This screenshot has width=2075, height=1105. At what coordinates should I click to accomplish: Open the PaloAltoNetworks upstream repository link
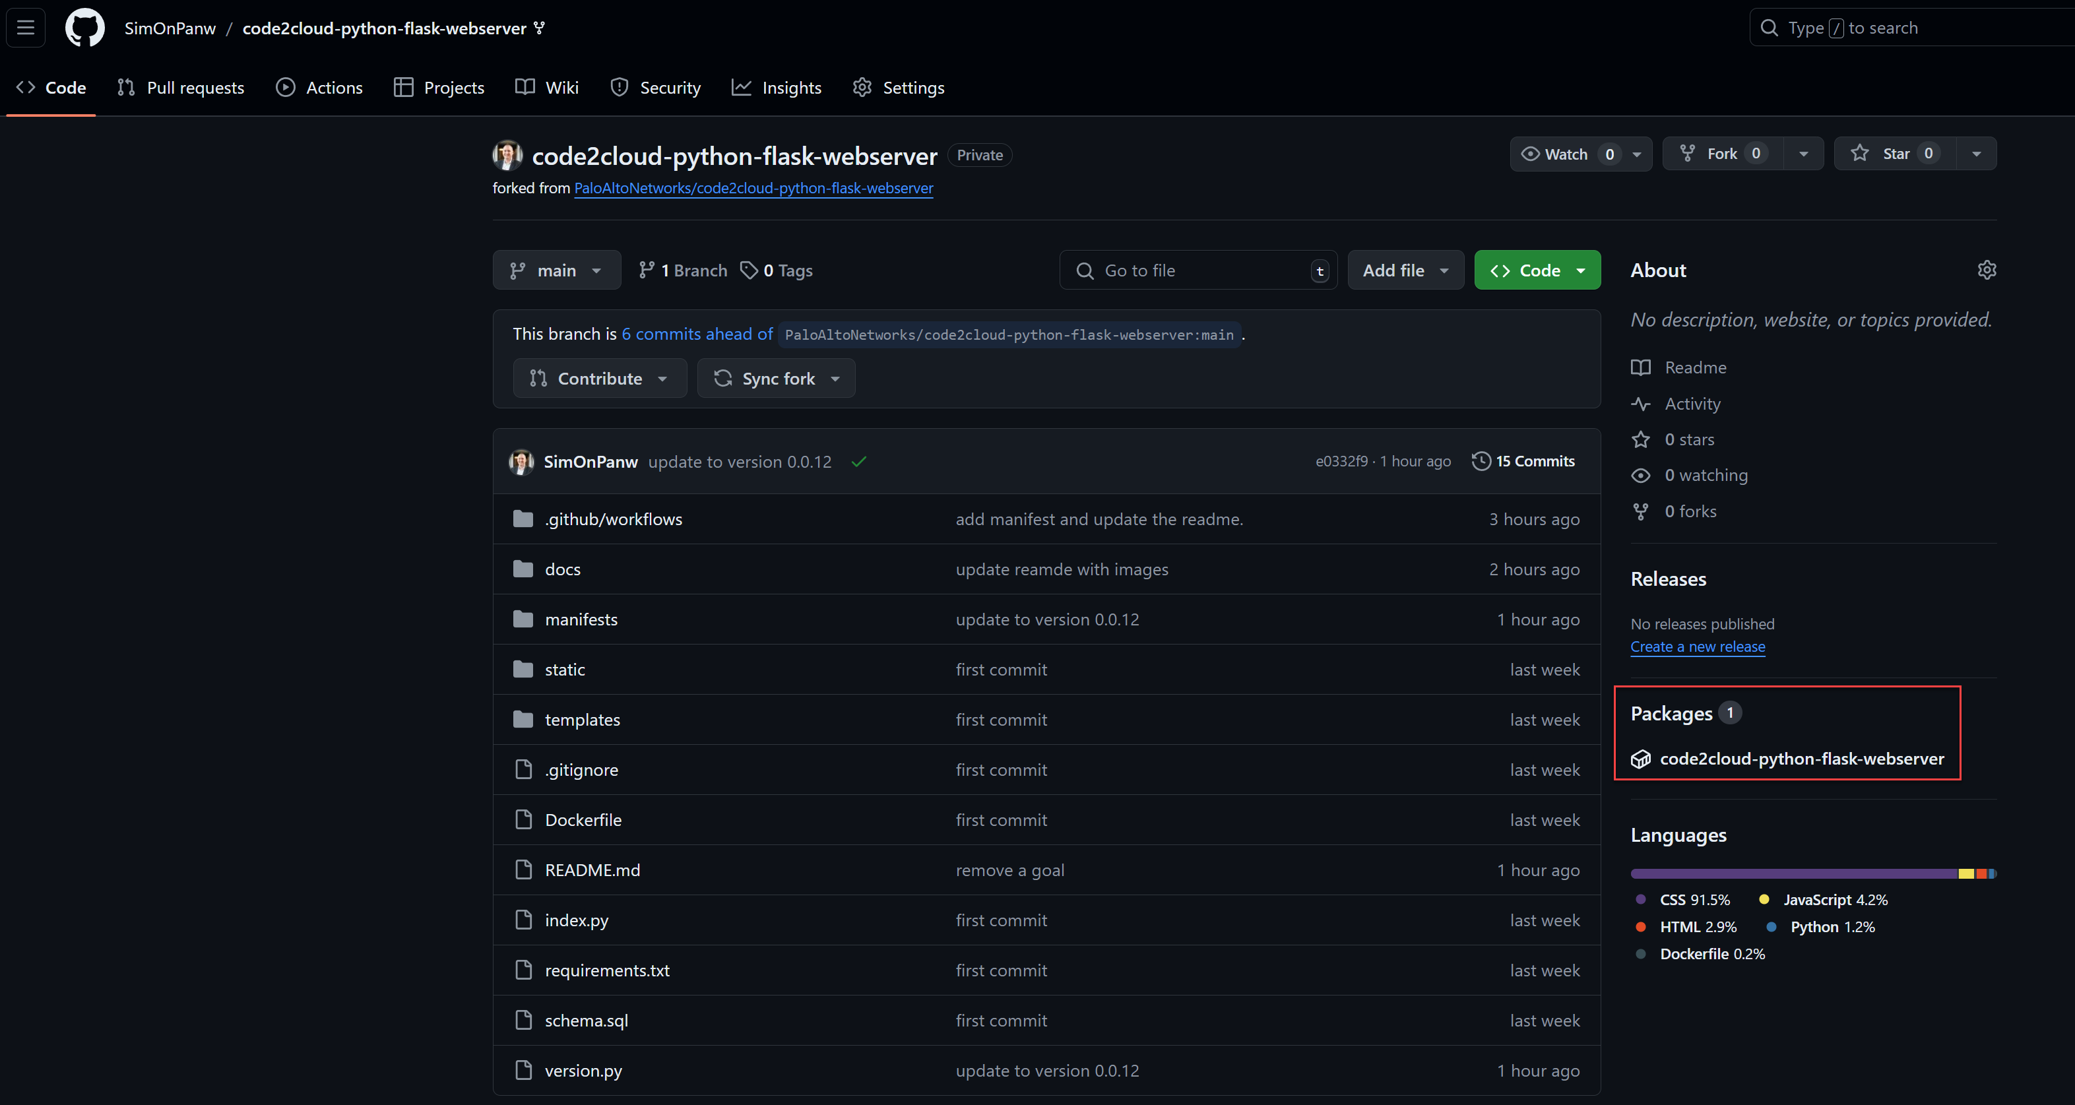point(753,187)
